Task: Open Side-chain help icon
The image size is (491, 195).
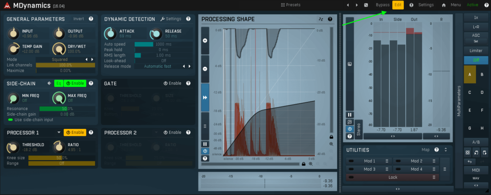Action: 91,83
